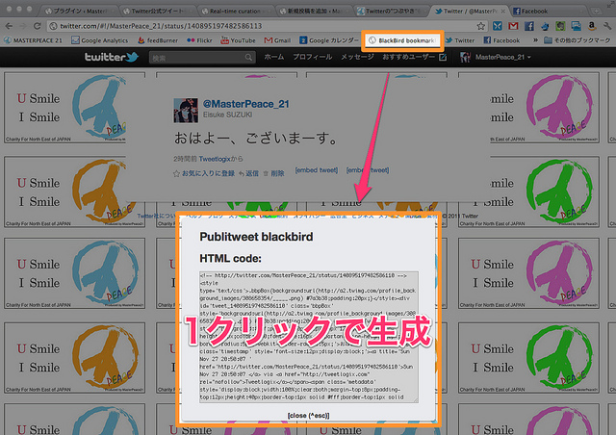Open the MASTERPEACE 21 bookmark

pos(33,40)
